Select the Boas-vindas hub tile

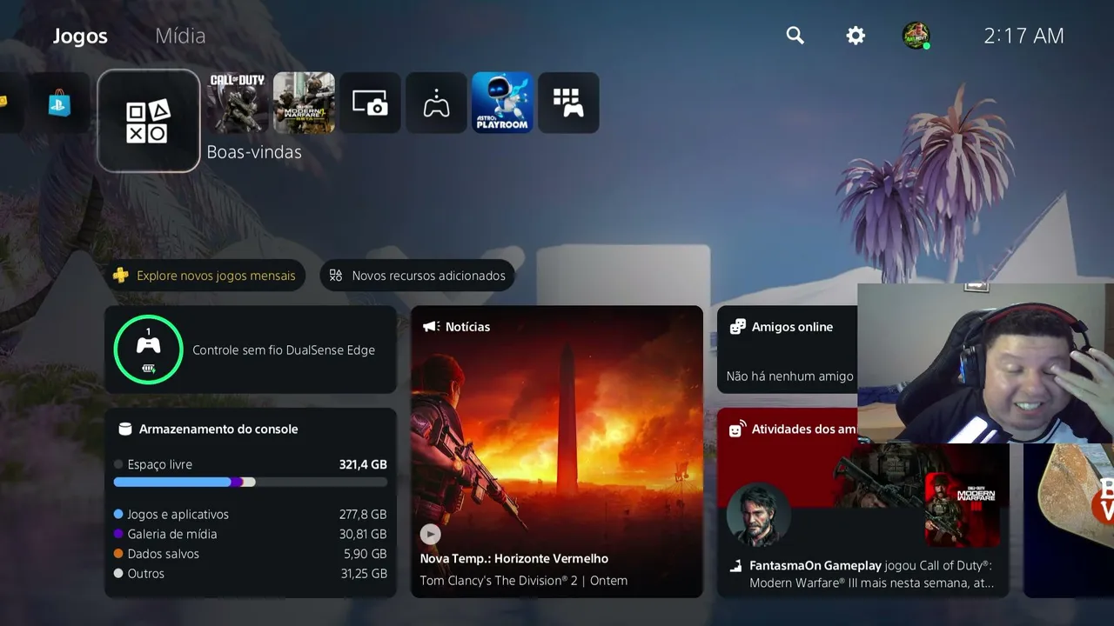coord(149,121)
